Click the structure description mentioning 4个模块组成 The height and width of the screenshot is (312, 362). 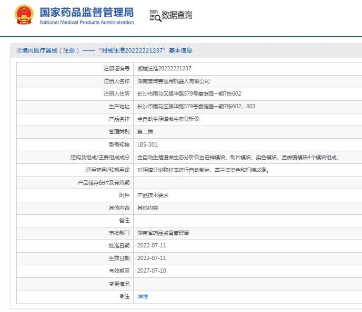coord(238,158)
